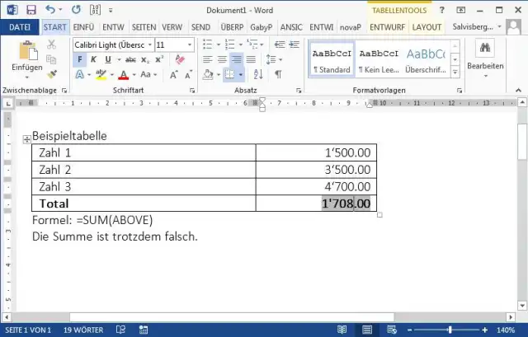The height and width of the screenshot is (337, 528).
Task: Toggle italic formatting
Action: [94, 60]
